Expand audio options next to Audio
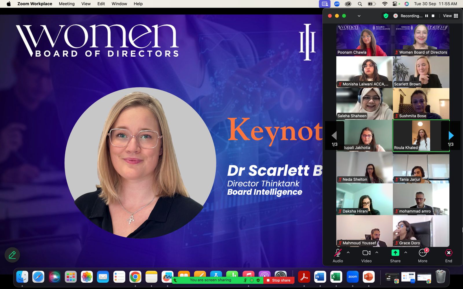Image resolution: width=463 pixels, height=289 pixels. (x=348, y=253)
